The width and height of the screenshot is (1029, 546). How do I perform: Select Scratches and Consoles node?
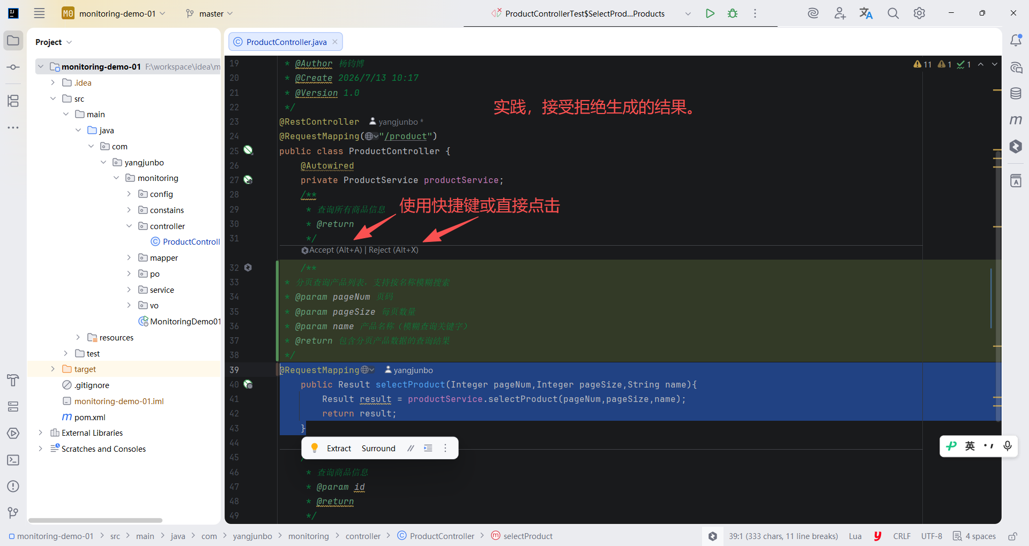click(x=98, y=449)
